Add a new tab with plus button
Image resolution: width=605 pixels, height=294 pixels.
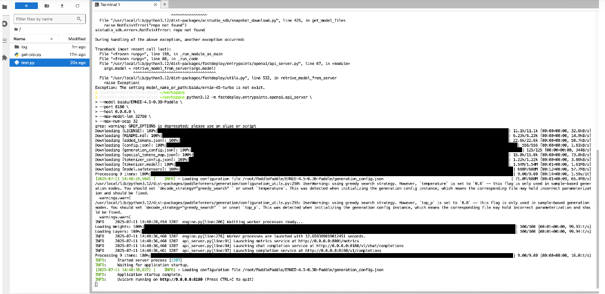(x=165, y=4)
